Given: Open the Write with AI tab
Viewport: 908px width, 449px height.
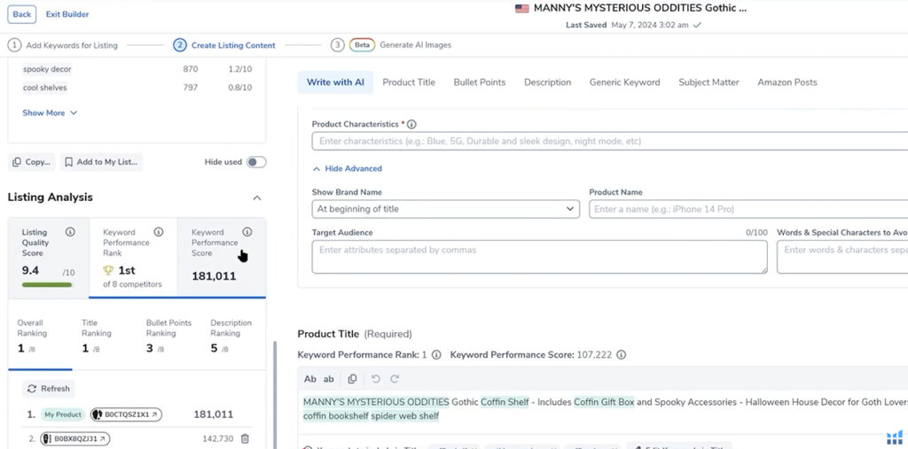Looking at the screenshot, I should [335, 82].
